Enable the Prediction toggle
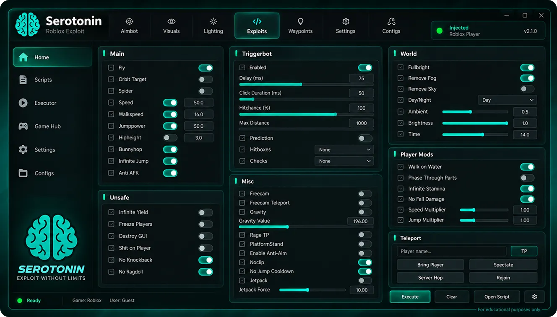Image resolution: width=557 pixels, height=317 pixels. [365, 138]
